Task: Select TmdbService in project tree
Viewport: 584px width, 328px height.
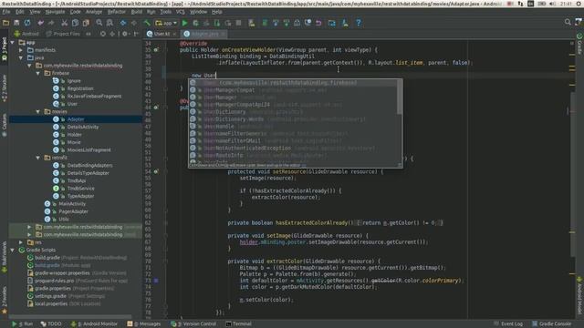Action: pyautogui.click(x=81, y=189)
